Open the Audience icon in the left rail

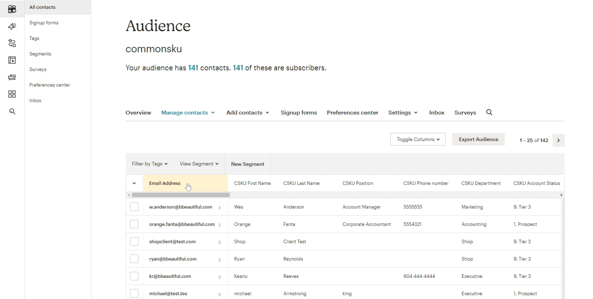click(x=12, y=9)
